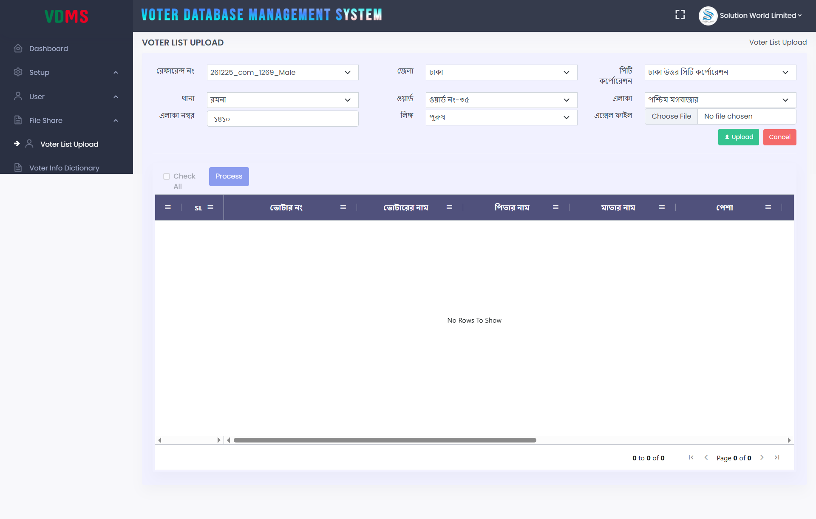Screen dimensions: 816x519
Task: Click the Solution World Limited profile avatar
Action: pos(708,16)
